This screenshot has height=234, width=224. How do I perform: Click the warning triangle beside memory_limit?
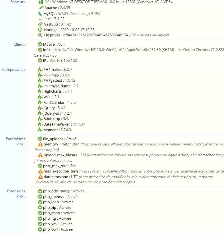tap(41, 144)
